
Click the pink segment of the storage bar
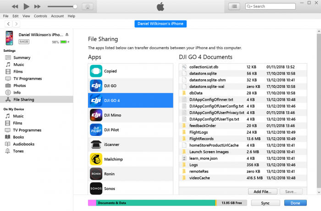pos(92,203)
